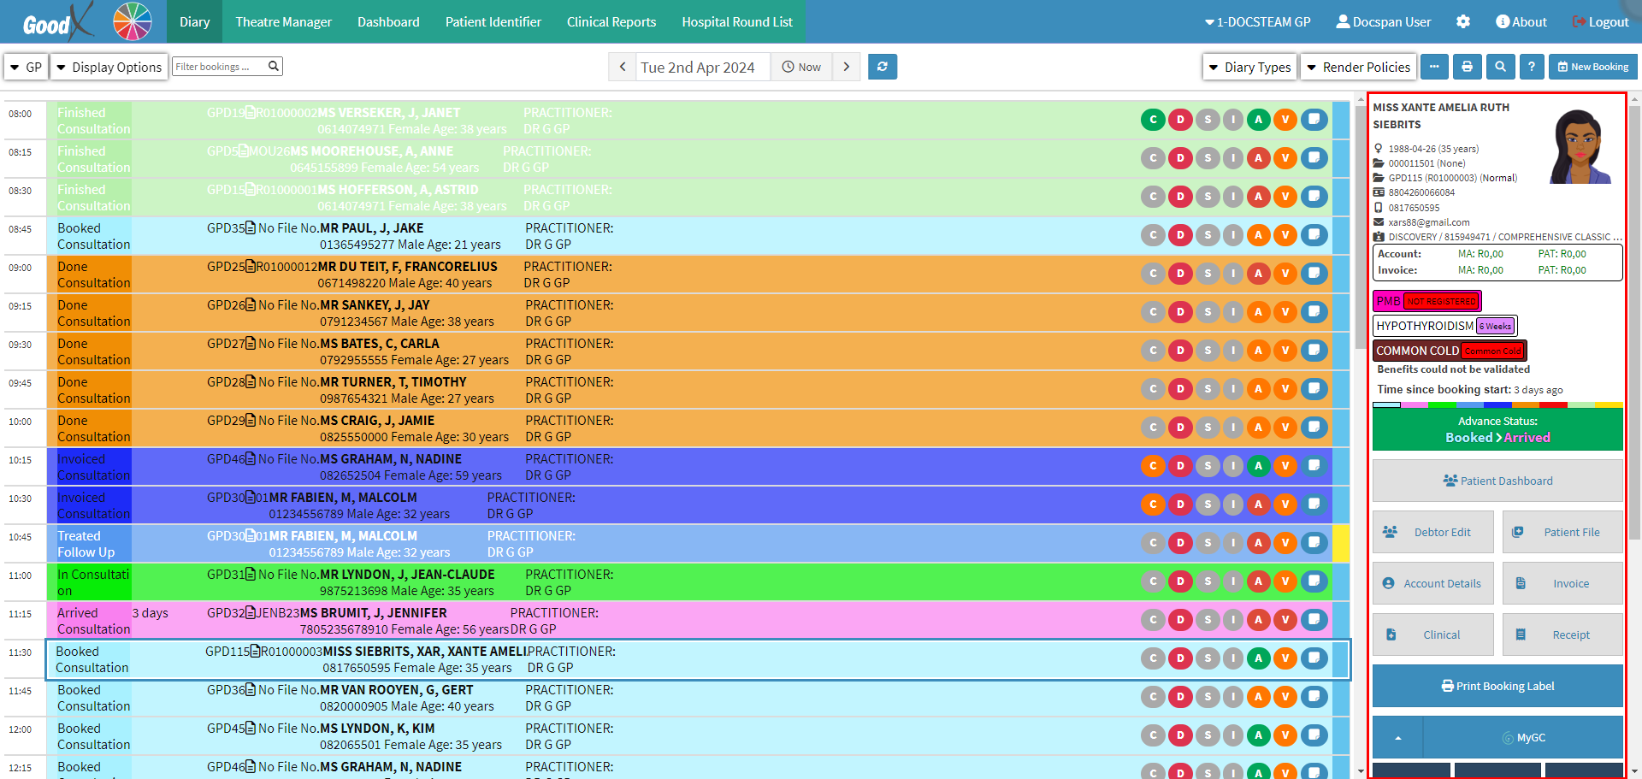
Task: Toggle red D circle on MR PAUL row
Action: pos(1180,235)
